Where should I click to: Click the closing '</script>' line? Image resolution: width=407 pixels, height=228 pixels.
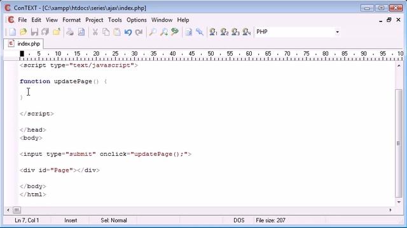click(x=37, y=114)
